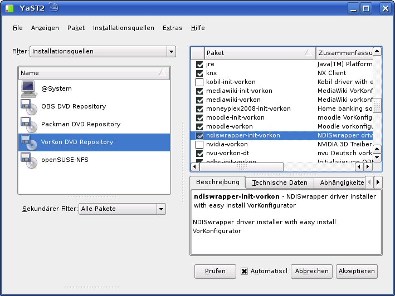Toggle moodle-vorkon checkbox
Viewport: 395px width, 296px height.
point(199,127)
